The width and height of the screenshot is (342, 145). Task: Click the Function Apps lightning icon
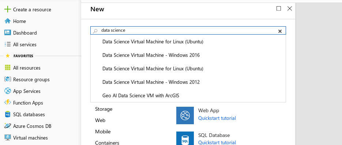pyautogui.click(x=8, y=102)
